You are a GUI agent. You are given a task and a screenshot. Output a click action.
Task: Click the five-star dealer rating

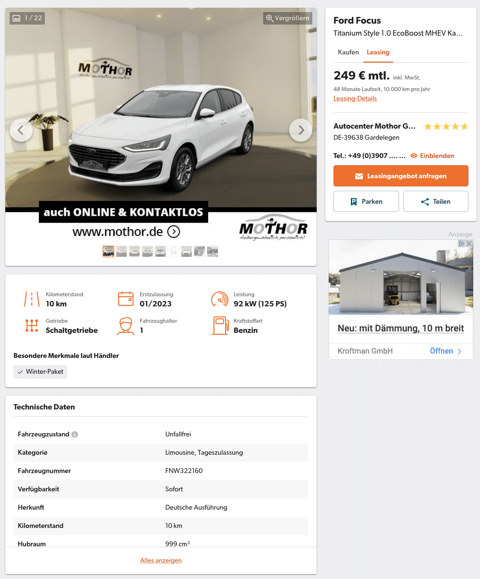[x=446, y=127]
